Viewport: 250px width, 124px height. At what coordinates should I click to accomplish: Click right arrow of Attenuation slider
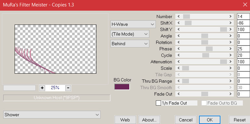tap(231, 62)
